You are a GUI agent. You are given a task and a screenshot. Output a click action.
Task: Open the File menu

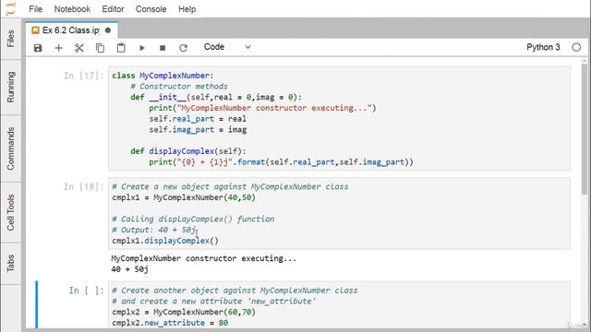35,9
